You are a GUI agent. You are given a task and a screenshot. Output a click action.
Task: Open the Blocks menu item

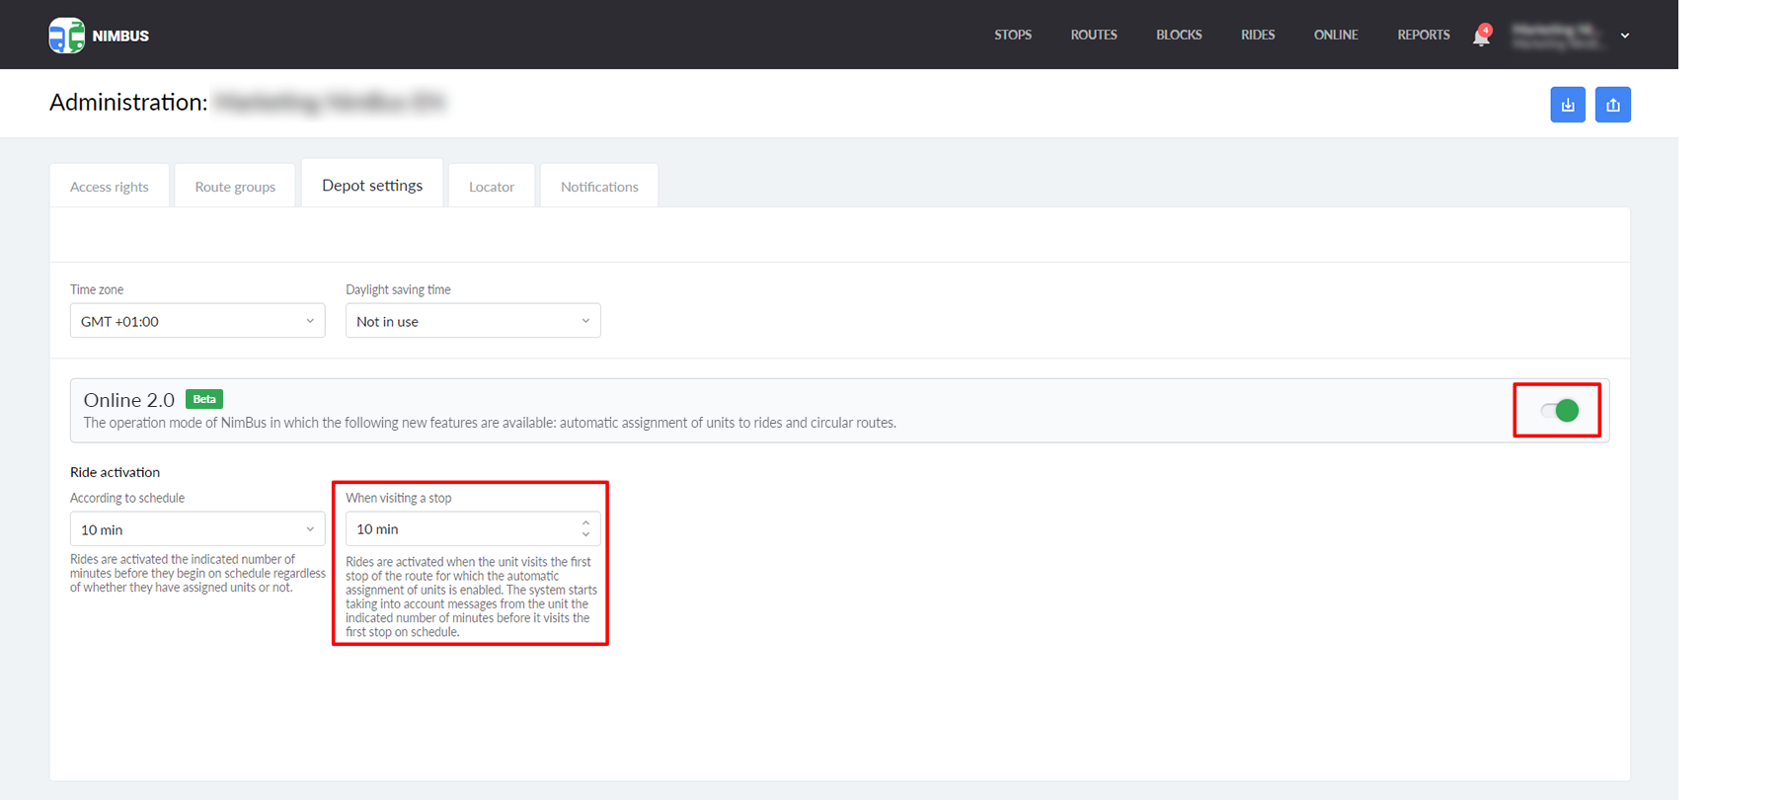(1179, 35)
